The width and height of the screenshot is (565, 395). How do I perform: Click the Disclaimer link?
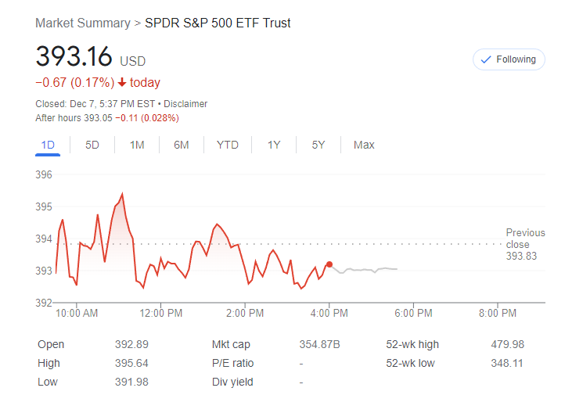click(x=185, y=104)
